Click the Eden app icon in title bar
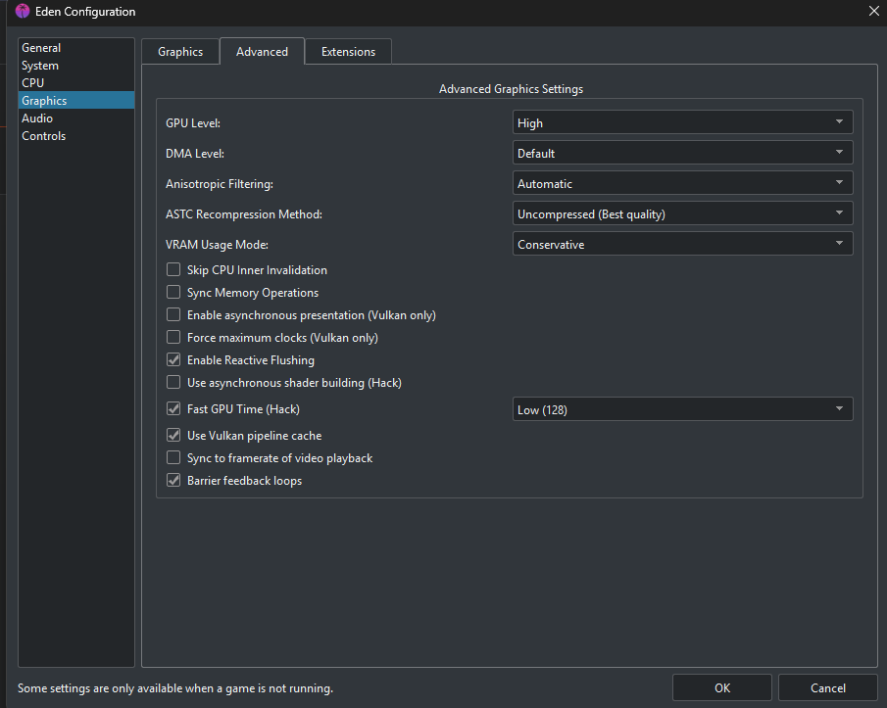887x708 pixels. click(x=23, y=12)
